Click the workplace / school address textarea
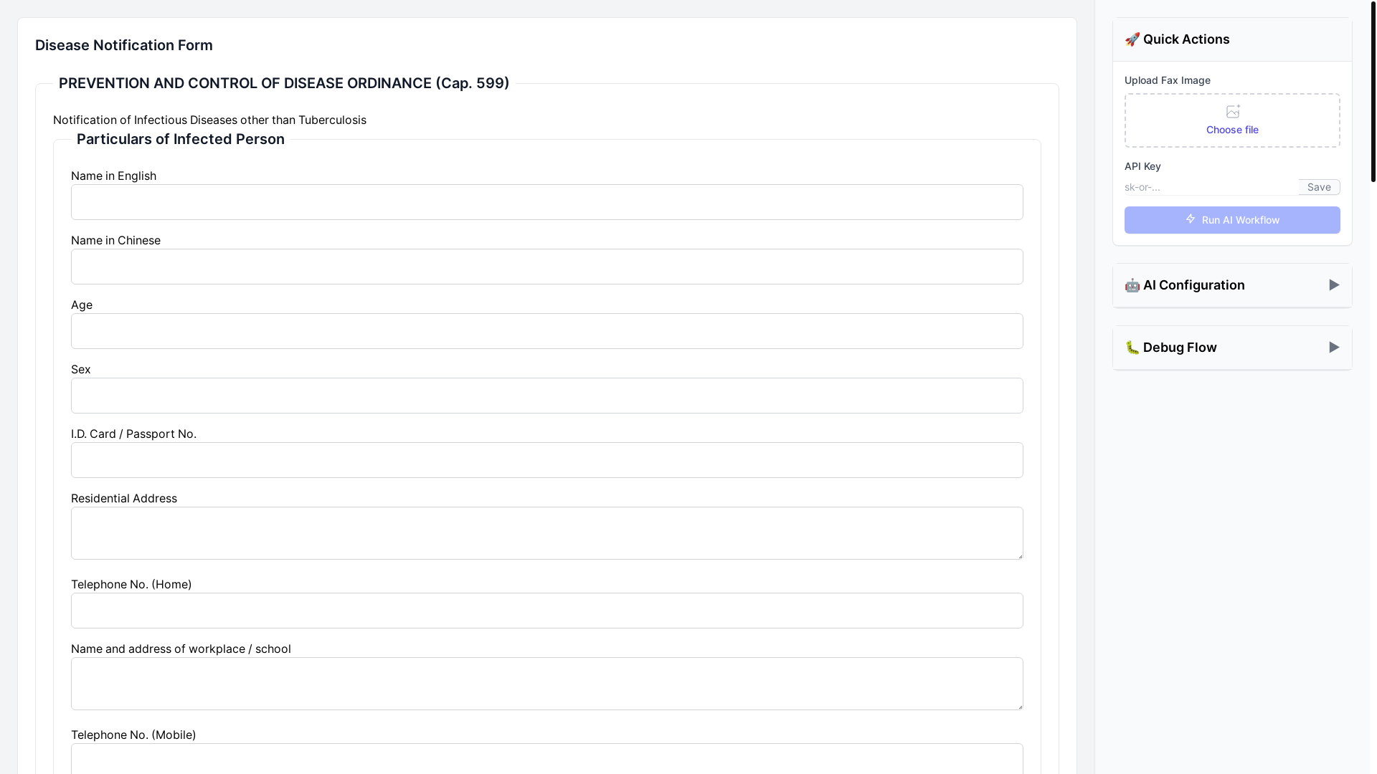 pos(547,684)
